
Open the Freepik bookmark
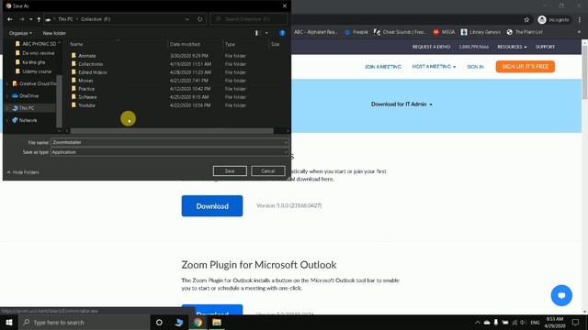tap(356, 32)
